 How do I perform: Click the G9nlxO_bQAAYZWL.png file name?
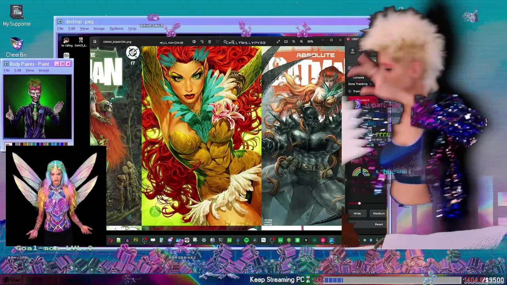pos(117,42)
